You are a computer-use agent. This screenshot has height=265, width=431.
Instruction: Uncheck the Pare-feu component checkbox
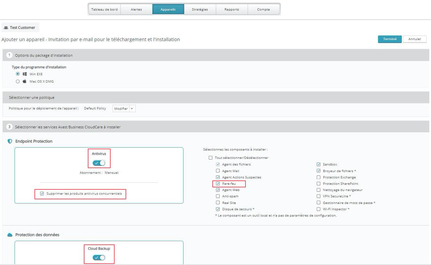[x=218, y=183]
